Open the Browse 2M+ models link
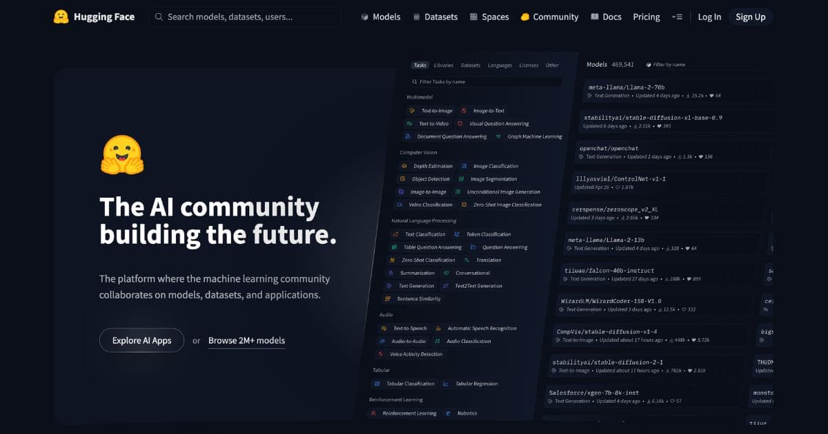This screenshot has width=828, height=434. [246, 340]
